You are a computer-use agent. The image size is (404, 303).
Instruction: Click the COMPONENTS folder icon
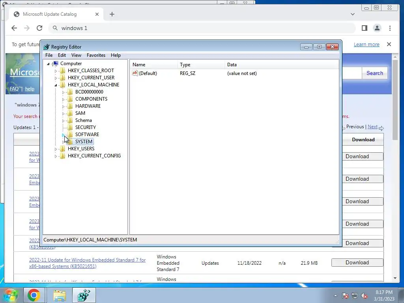70,99
